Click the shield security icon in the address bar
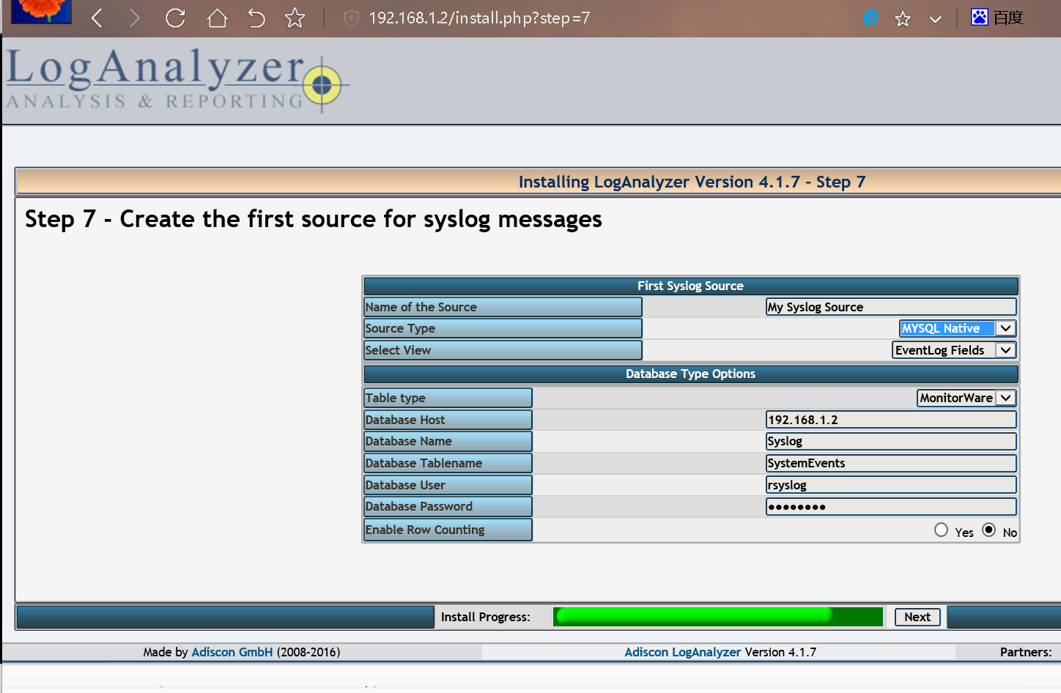 point(352,18)
